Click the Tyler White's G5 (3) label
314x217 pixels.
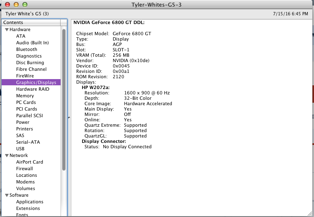[27, 14]
